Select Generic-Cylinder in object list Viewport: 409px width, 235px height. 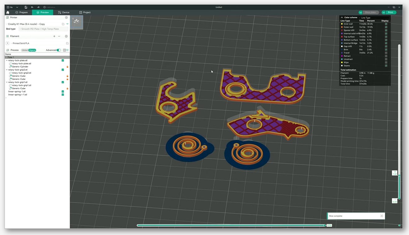[x=20, y=67]
